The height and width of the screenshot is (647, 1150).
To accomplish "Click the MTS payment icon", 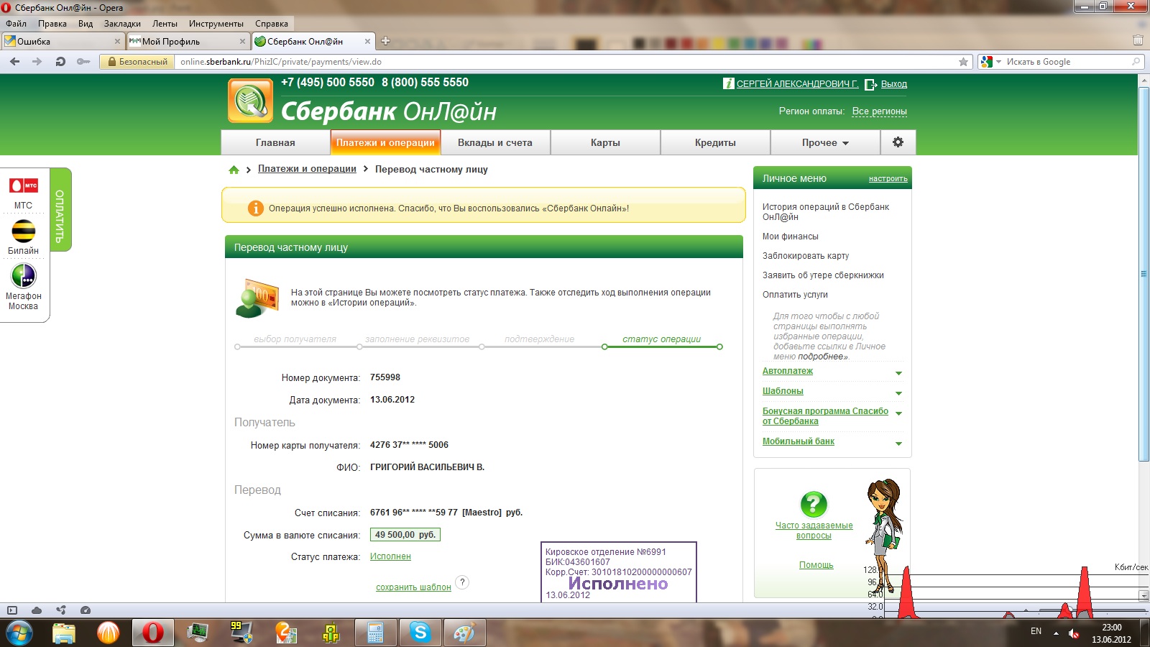I will 23,185.
